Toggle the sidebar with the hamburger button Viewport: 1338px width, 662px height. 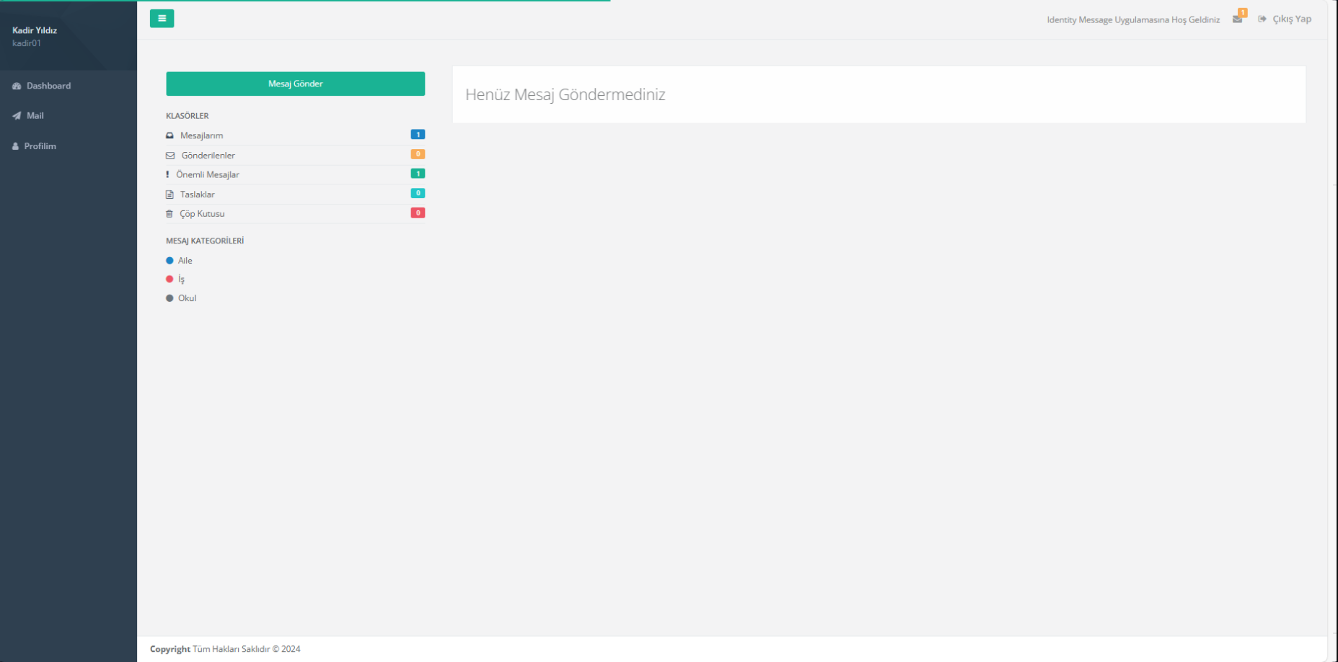pos(162,19)
